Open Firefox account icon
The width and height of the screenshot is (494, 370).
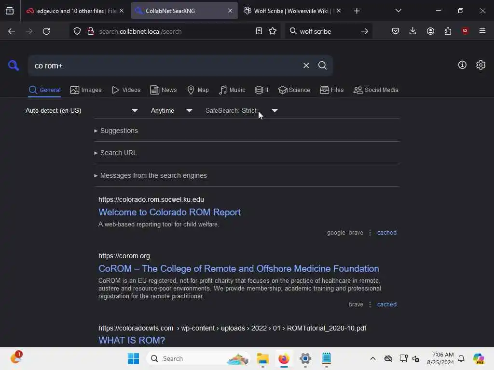point(430,31)
